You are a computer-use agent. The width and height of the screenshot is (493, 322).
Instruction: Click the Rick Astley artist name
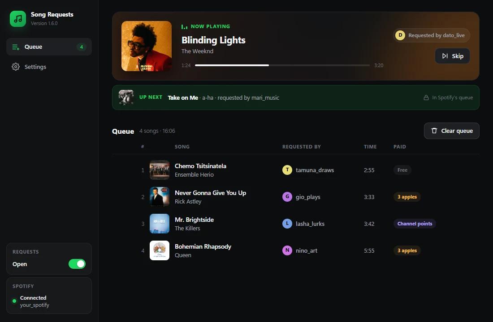pos(188,202)
